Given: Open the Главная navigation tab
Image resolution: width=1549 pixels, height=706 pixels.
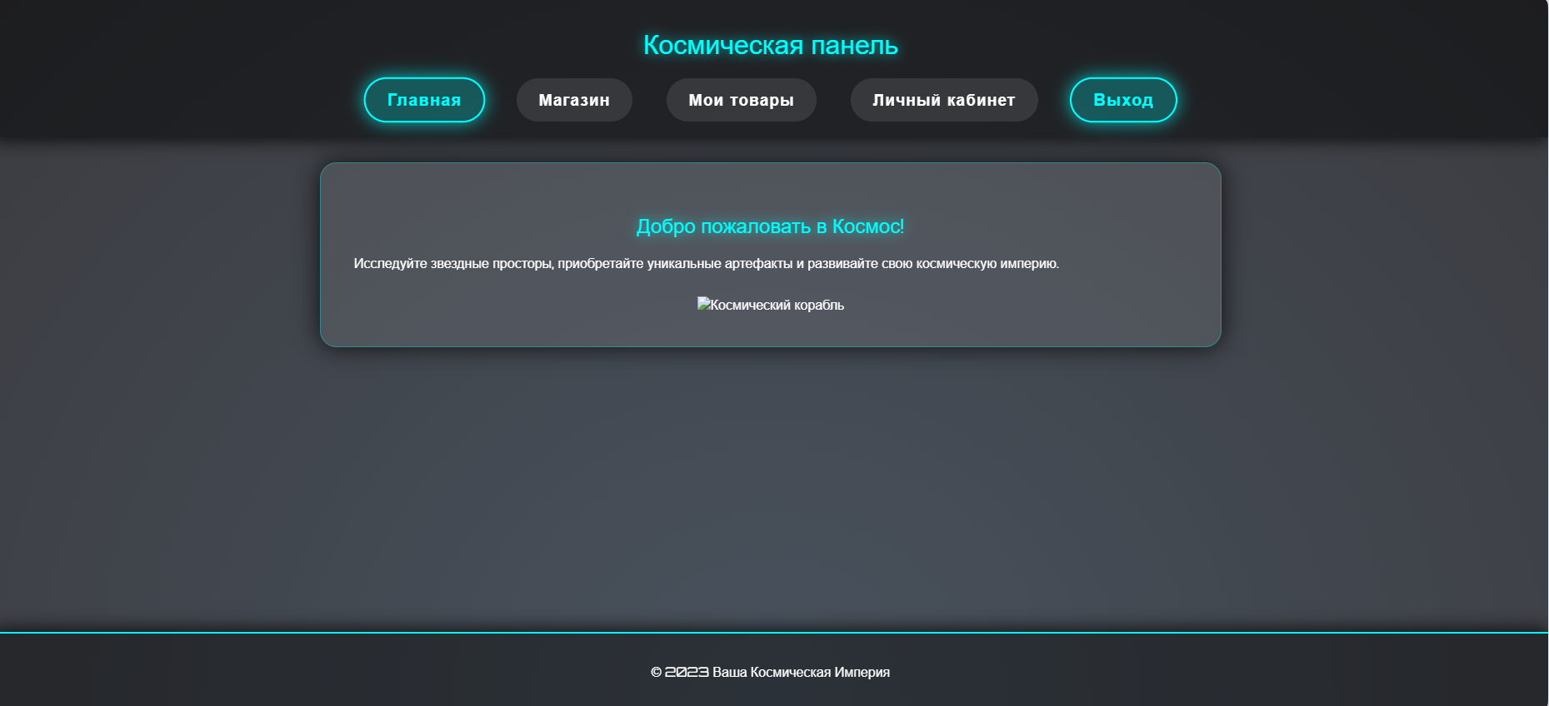Looking at the screenshot, I should click(x=424, y=100).
